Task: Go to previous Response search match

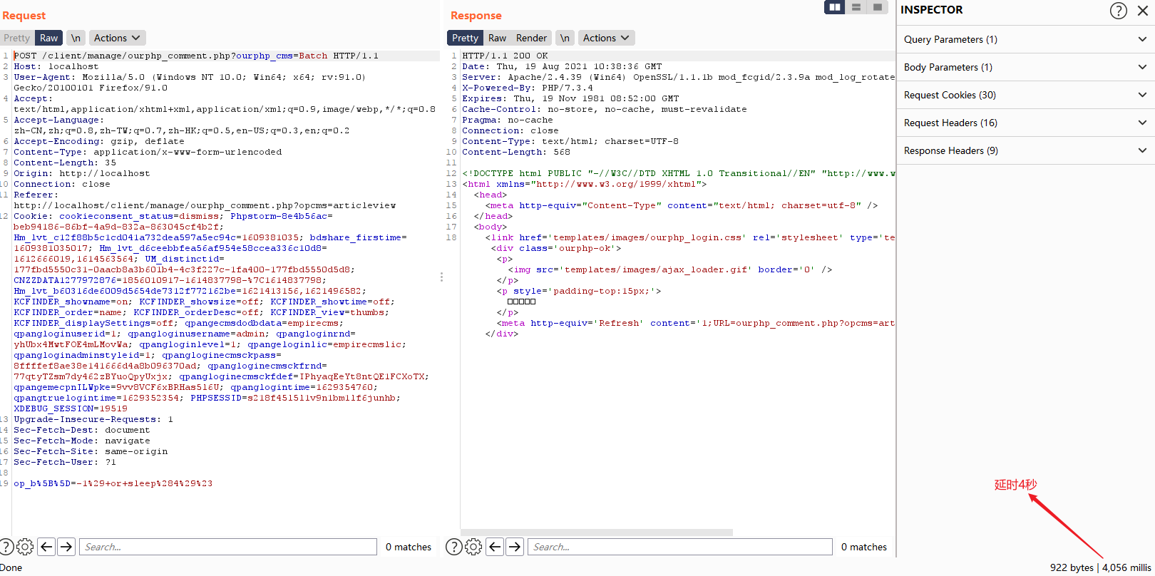Action: (x=495, y=547)
